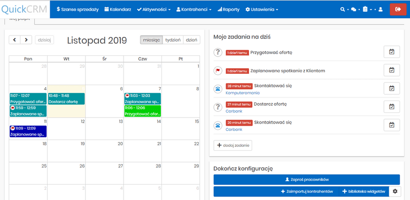The image size is (410, 200).
Task: Click the clipboard list icon in header
Action: click(365, 9)
